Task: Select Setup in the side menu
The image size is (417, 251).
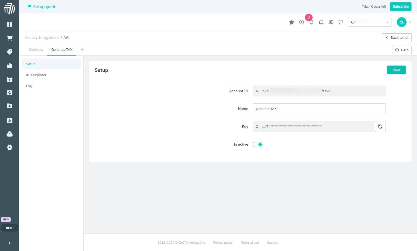Action: 51,64
